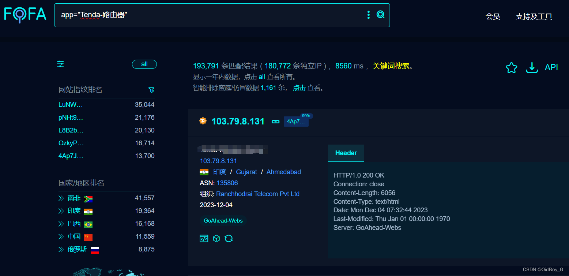569x276 pixels.
Task: Click Russia flag in country ranking
Action: tap(95, 250)
